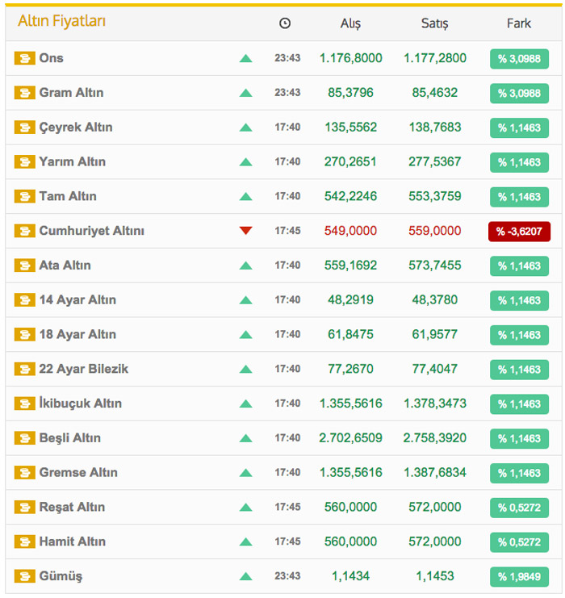Click the Fark column header
The height and width of the screenshot is (598, 565).
[x=518, y=23]
